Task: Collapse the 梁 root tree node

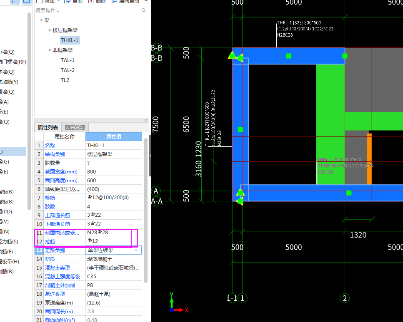Action: (x=41, y=20)
